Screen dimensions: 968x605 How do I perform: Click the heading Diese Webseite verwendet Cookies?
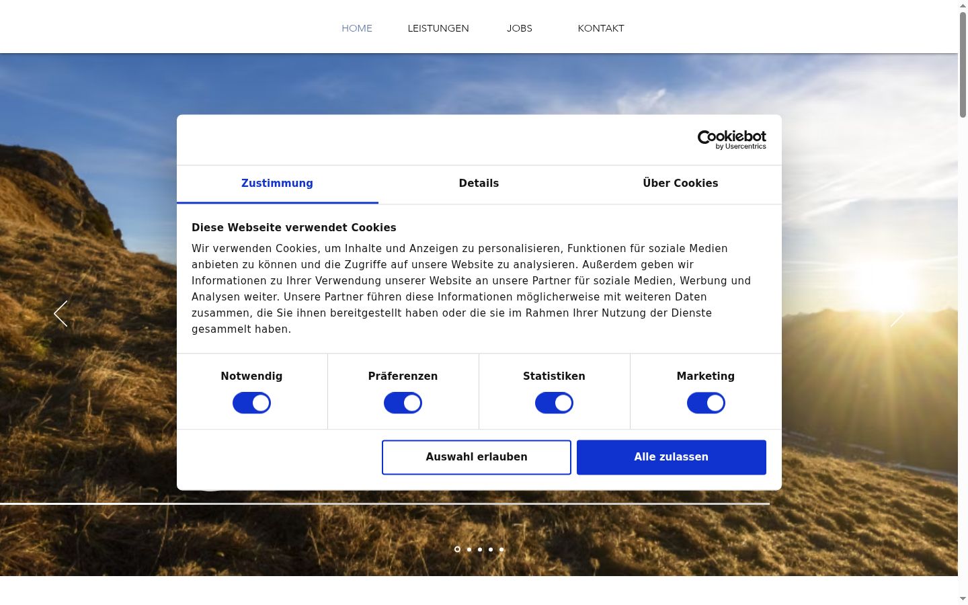294,227
